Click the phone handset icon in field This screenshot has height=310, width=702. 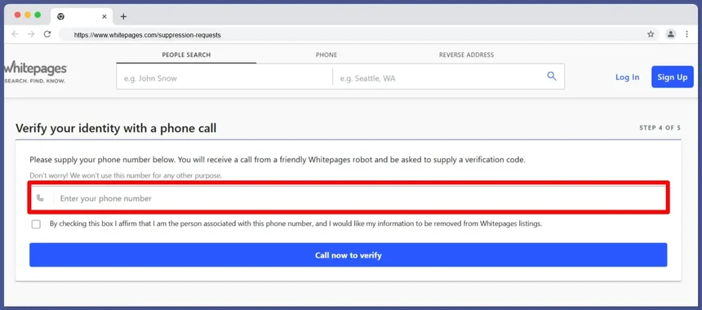pyautogui.click(x=40, y=198)
